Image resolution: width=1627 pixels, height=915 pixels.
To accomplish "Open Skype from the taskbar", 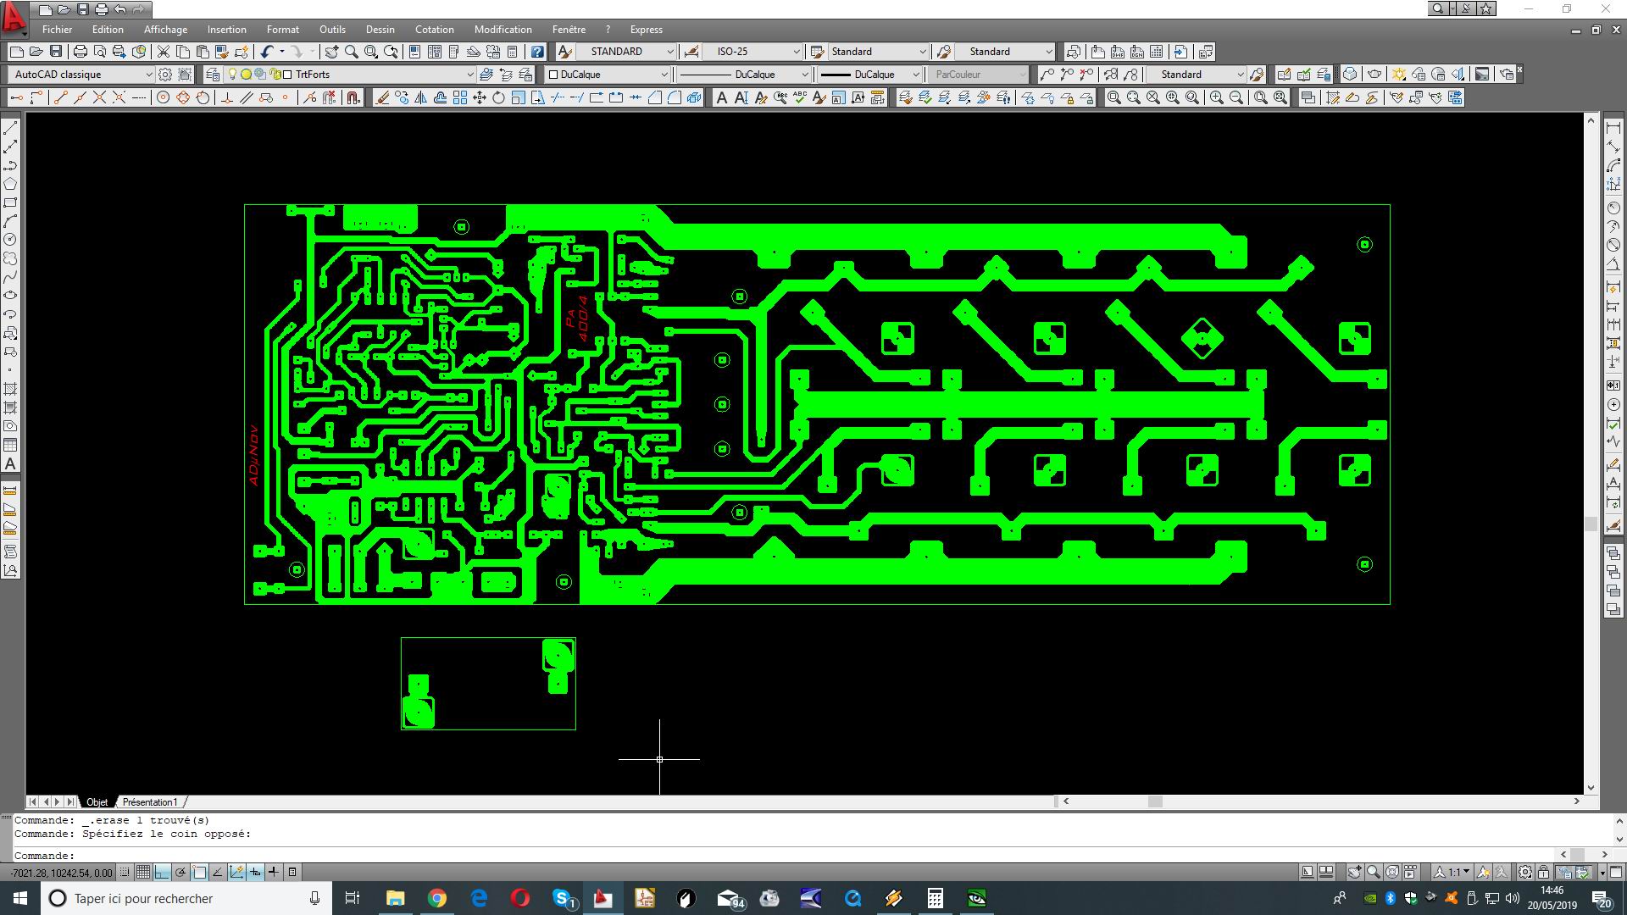I will click(x=563, y=898).
